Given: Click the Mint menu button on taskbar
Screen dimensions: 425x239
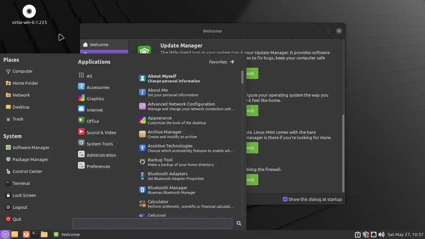Looking at the screenshot, I should [x=6, y=234].
